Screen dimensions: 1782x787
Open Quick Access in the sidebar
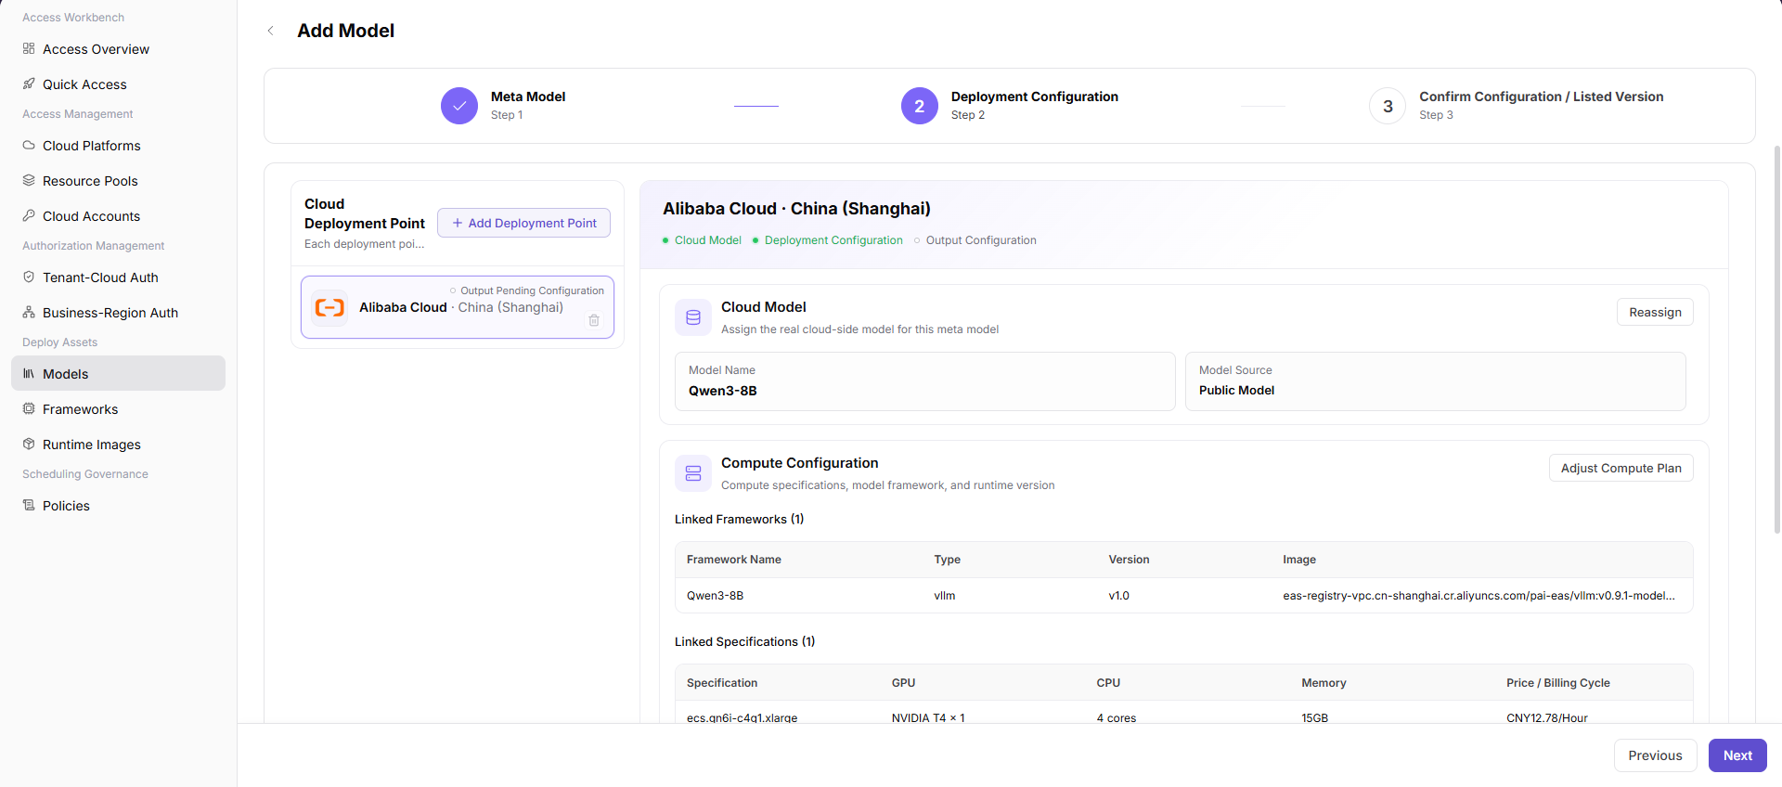(118, 84)
